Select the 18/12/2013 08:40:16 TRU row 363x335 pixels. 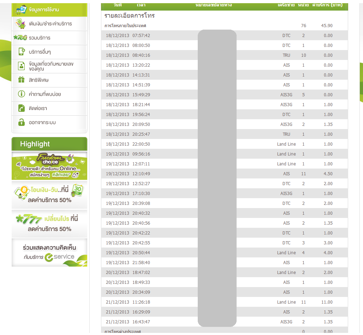click(224, 55)
